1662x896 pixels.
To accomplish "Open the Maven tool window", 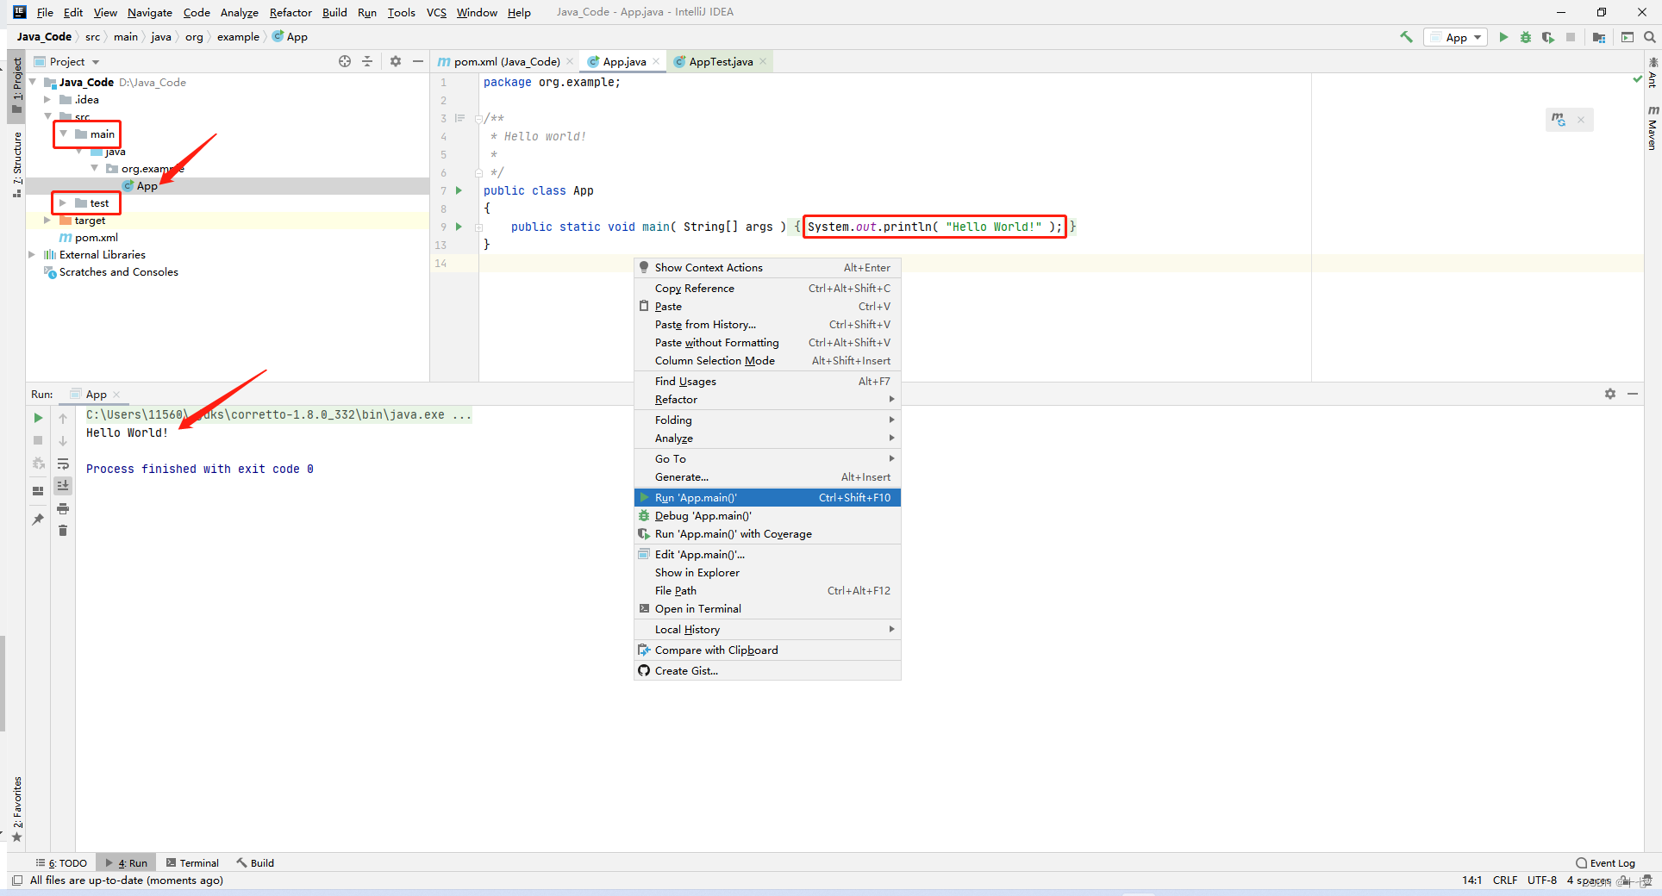I will click(x=1653, y=128).
